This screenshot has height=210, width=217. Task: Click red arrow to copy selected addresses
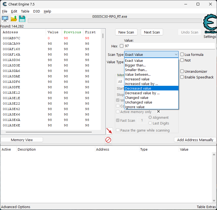(109, 131)
